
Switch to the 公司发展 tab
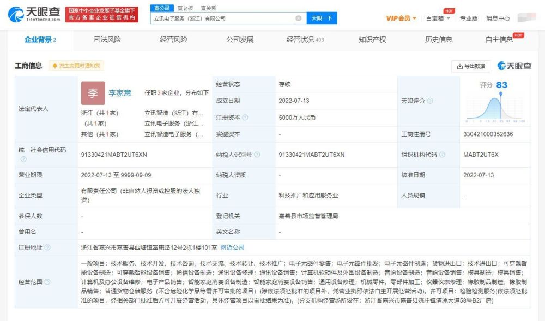point(240,40)
